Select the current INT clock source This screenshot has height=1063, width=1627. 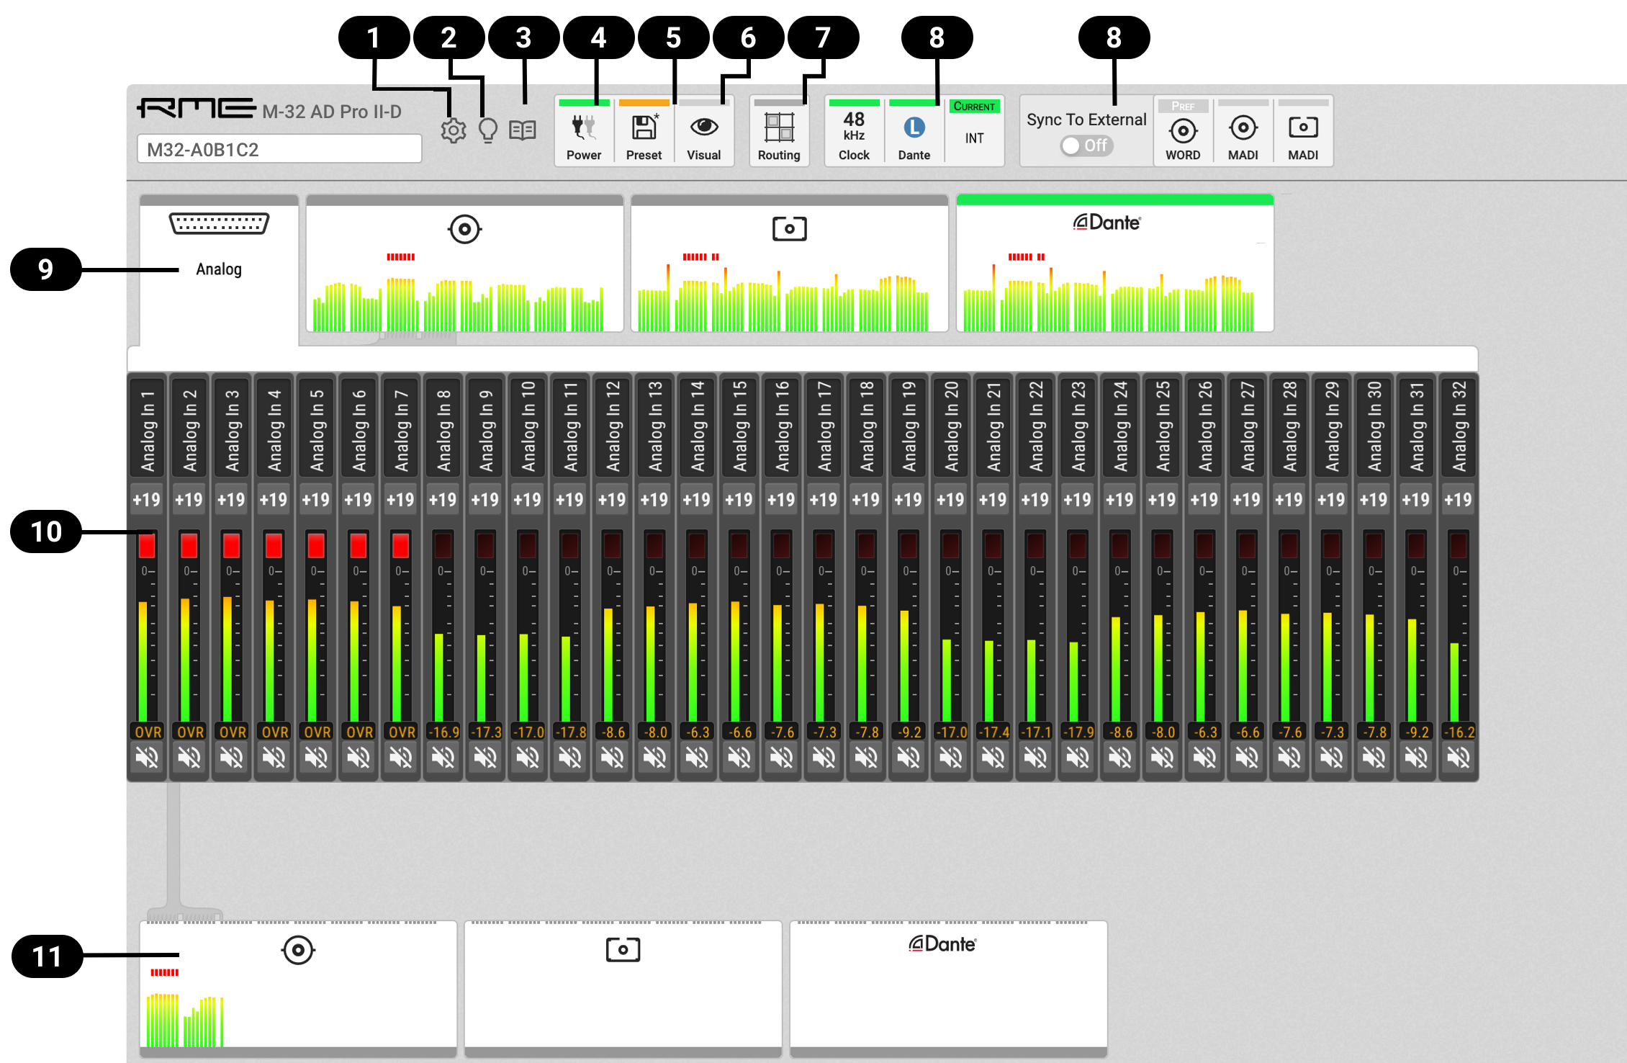pyautogui.click(x=975, y=132)
